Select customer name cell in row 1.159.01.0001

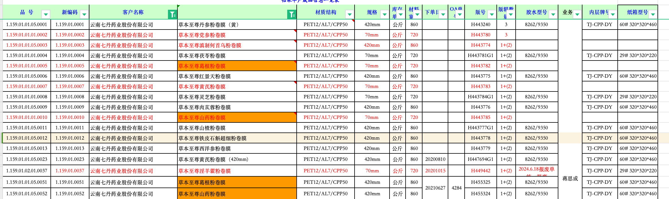click(133, 25)
